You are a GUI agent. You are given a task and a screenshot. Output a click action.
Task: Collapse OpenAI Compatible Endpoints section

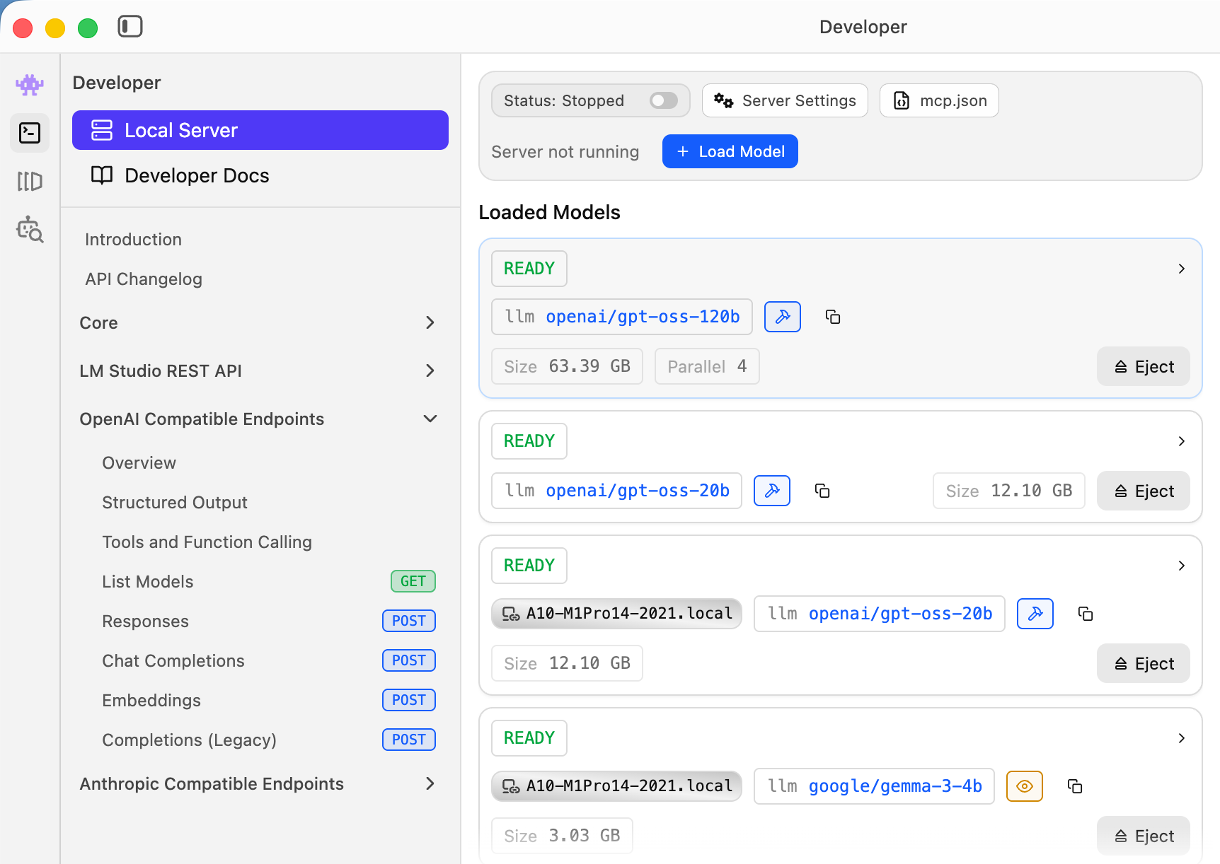tap(430, 419)
